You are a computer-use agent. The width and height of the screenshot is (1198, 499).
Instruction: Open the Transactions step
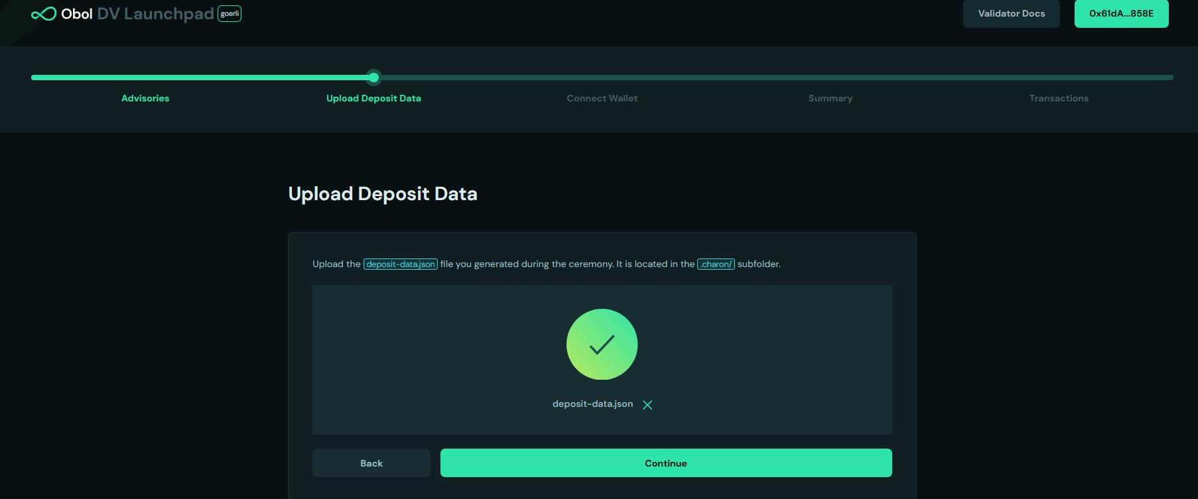coord(1059,98)
